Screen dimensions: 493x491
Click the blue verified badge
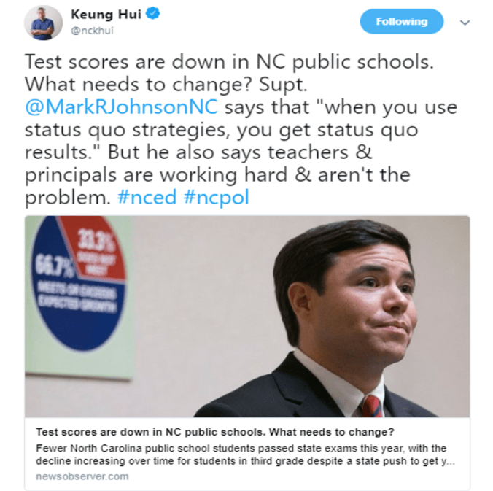(x=153, y=14)
